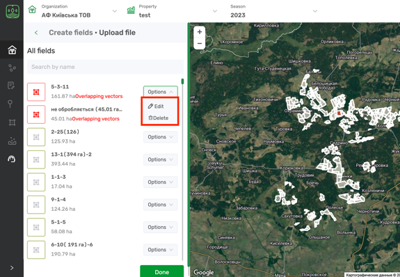The width and height of the screenshot is (400, 277).
Task: Click Overlapping vectors warning on 5-3-11
Action: coord(99,96)
